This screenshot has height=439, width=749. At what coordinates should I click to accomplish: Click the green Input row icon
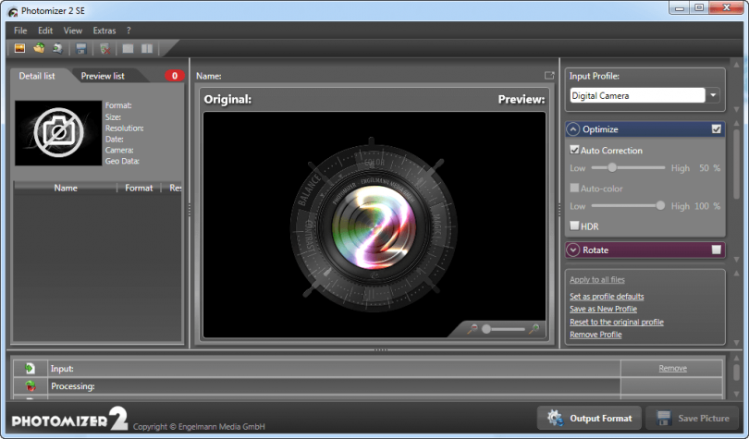tap(31, 368)
